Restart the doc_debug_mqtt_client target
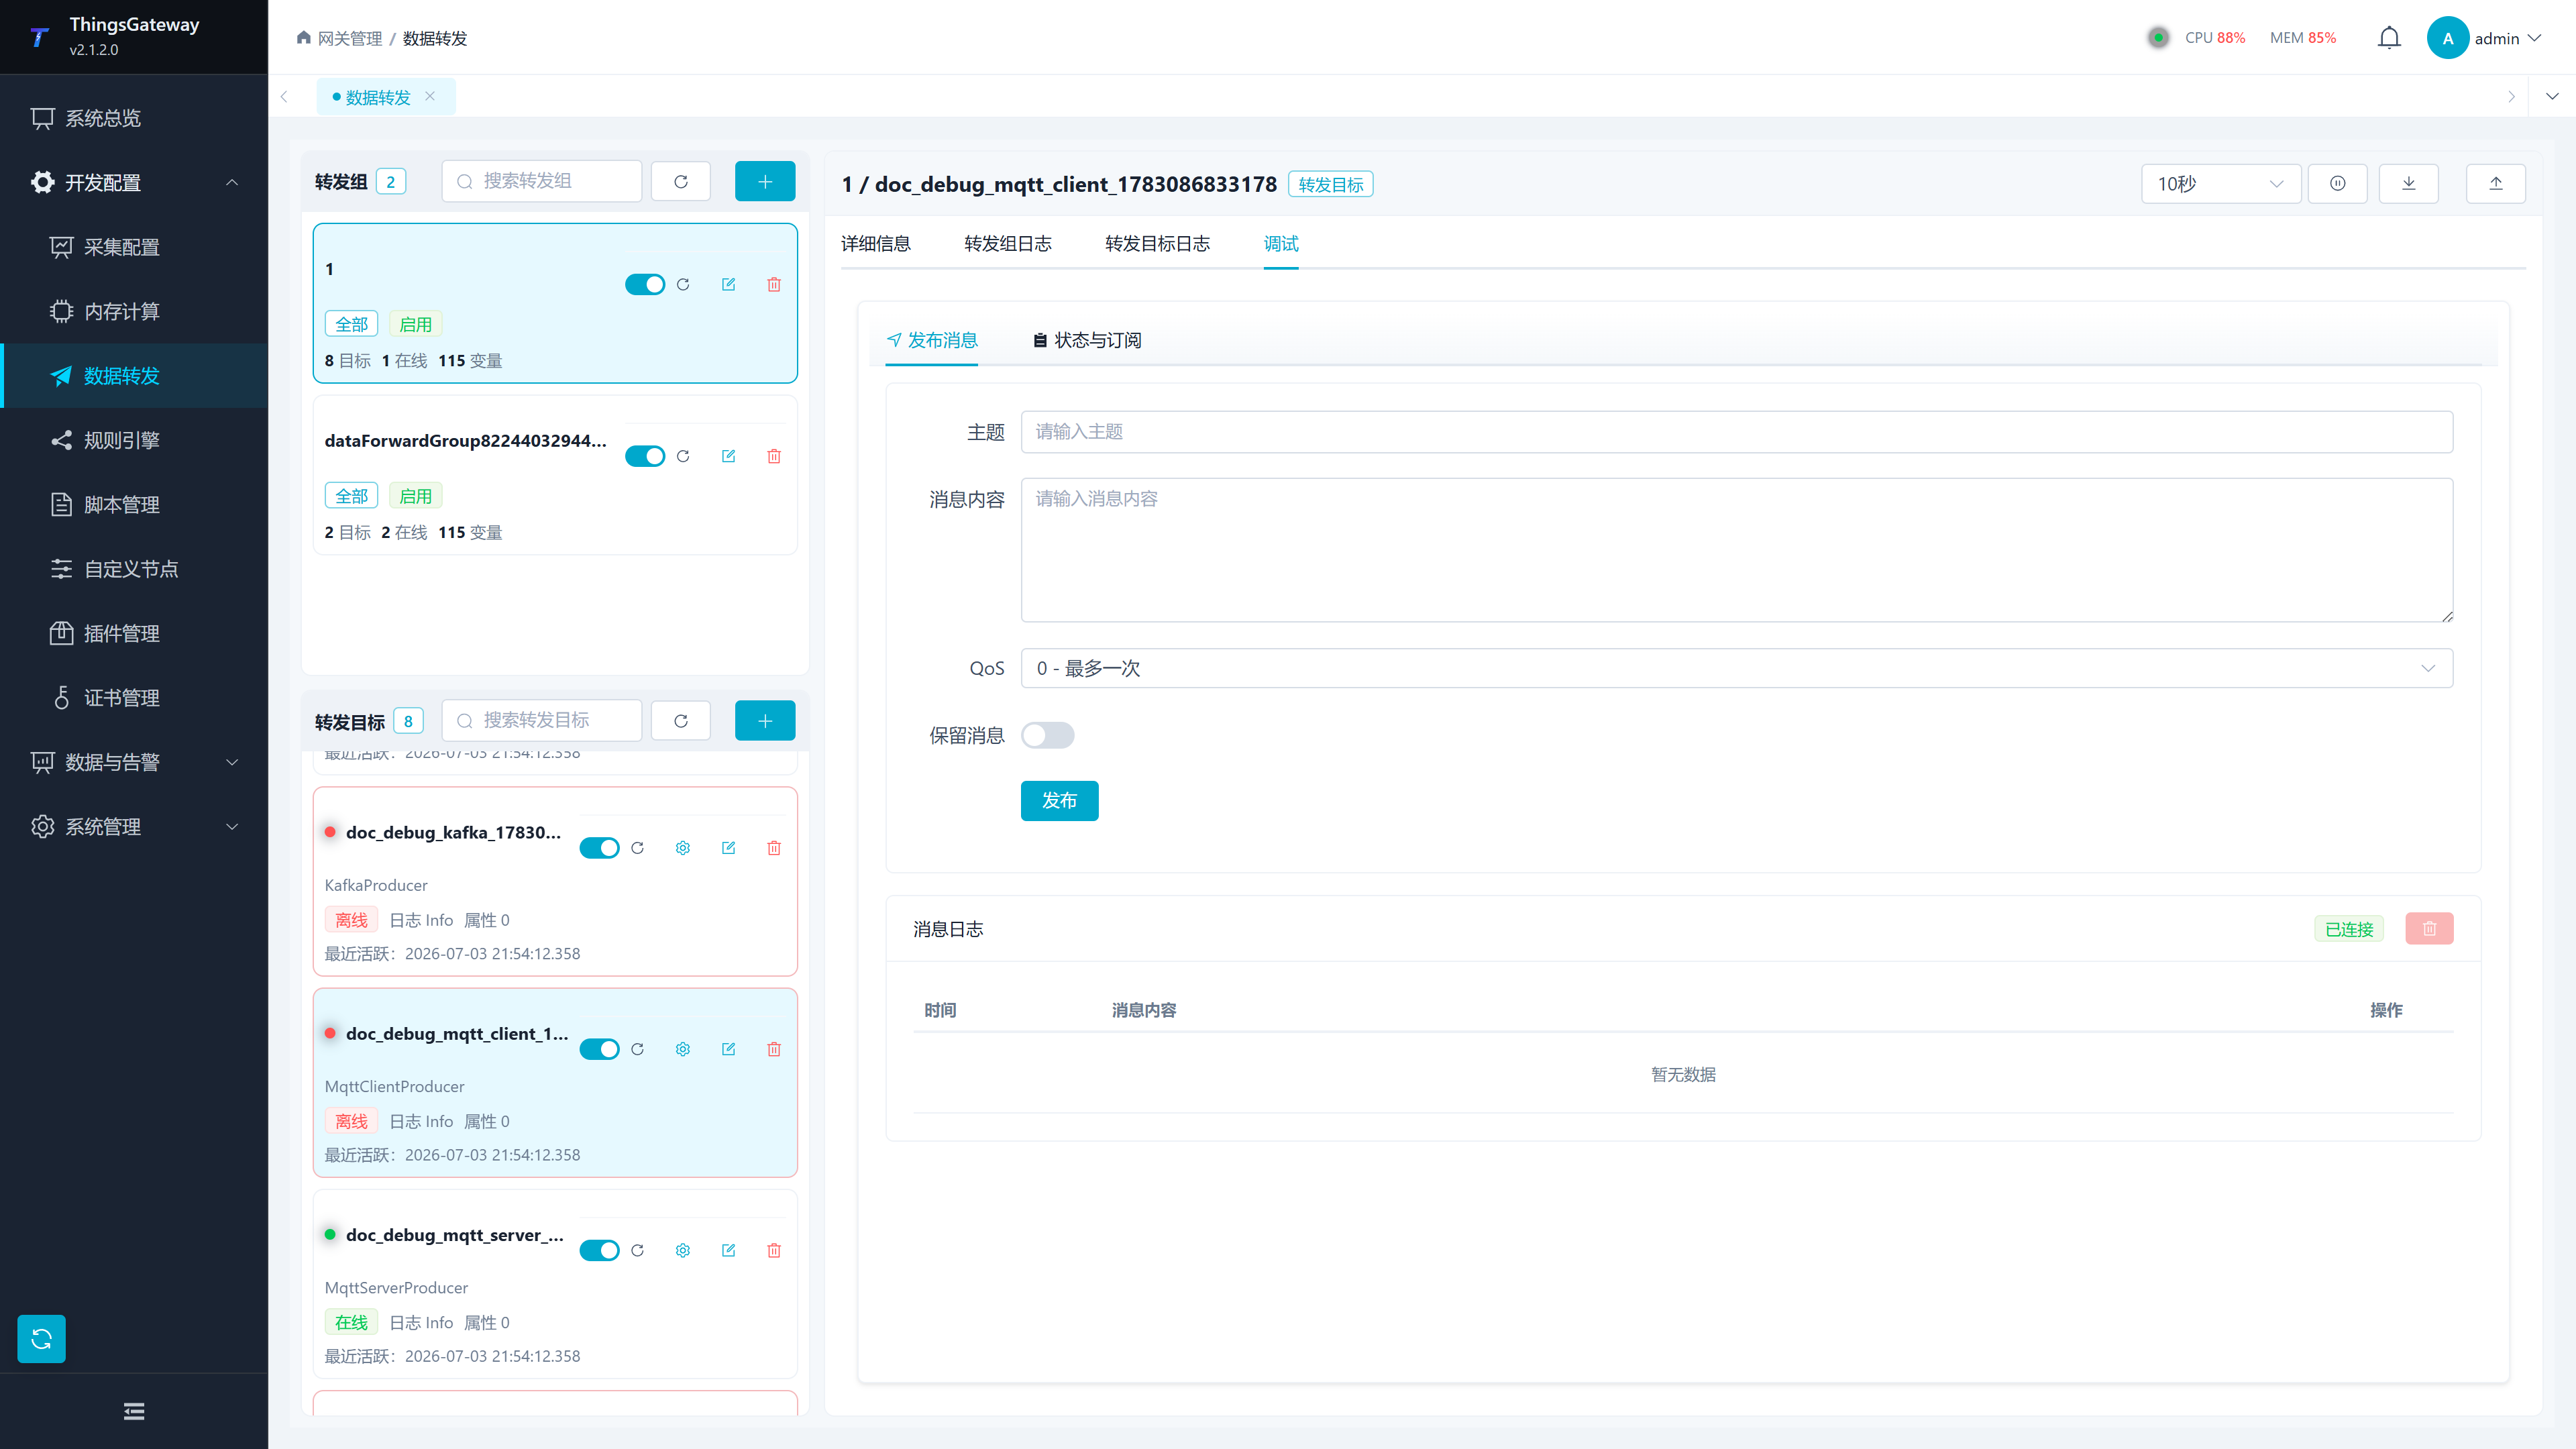Image resolution: width=2576 pixels, height=1449 pixels. 637,1049
